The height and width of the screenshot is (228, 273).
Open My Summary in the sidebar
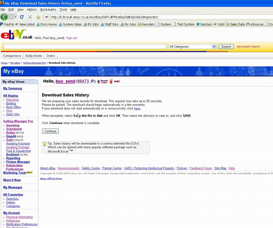13,88
